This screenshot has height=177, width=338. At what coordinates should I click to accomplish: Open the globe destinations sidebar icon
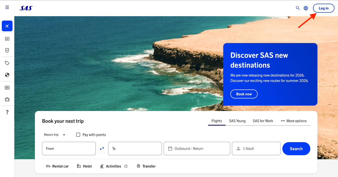tap(7, 75)
